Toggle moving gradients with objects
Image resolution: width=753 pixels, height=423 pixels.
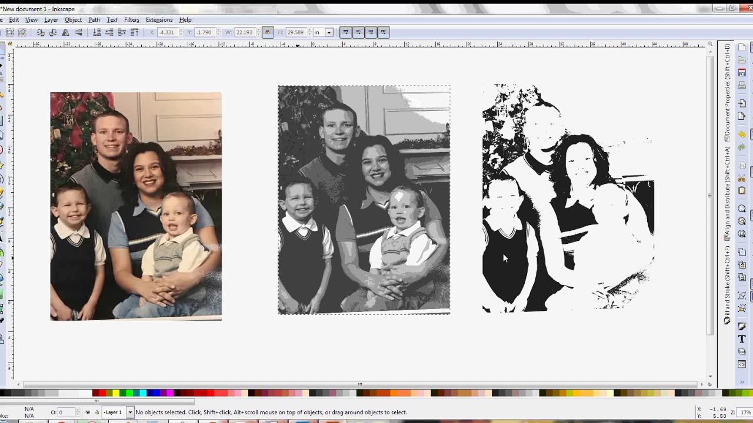(x=371, y=32)
